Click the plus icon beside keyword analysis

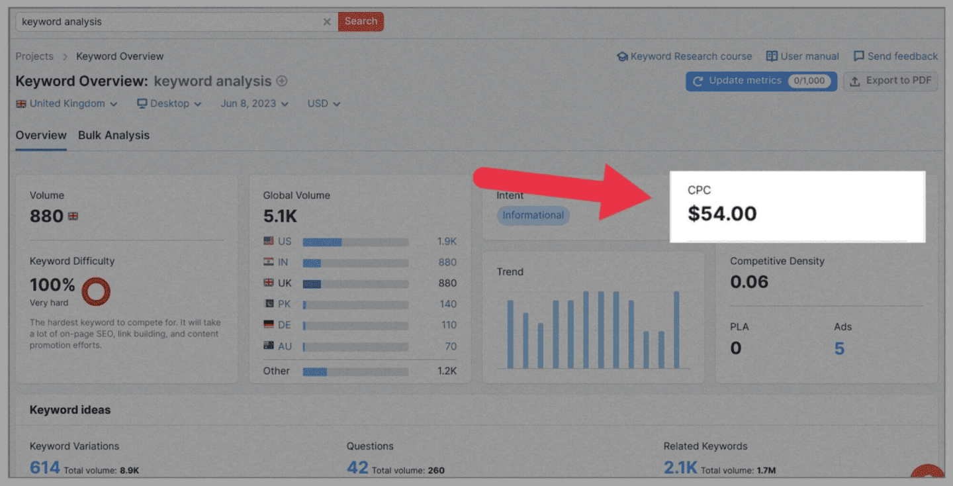pos(282,81)
